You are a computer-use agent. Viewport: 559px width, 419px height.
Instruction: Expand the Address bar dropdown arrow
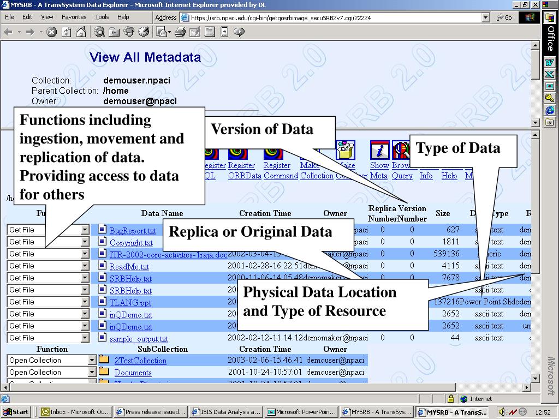pyautogui.click(x=485, y=17)
